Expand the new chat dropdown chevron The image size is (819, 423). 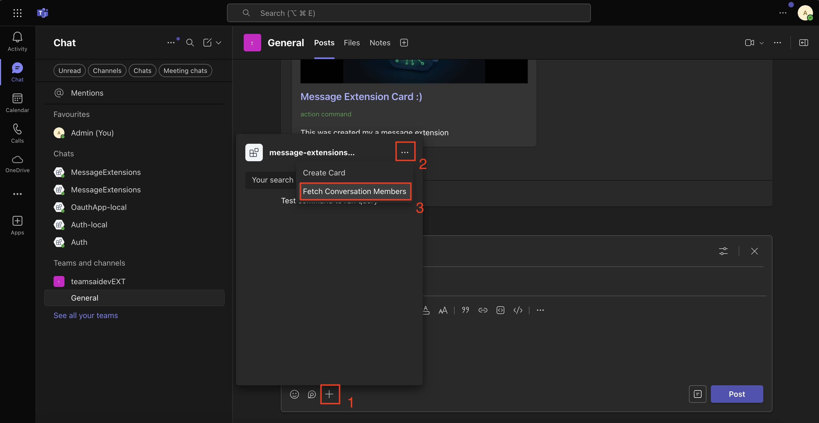tap(219, 42)
